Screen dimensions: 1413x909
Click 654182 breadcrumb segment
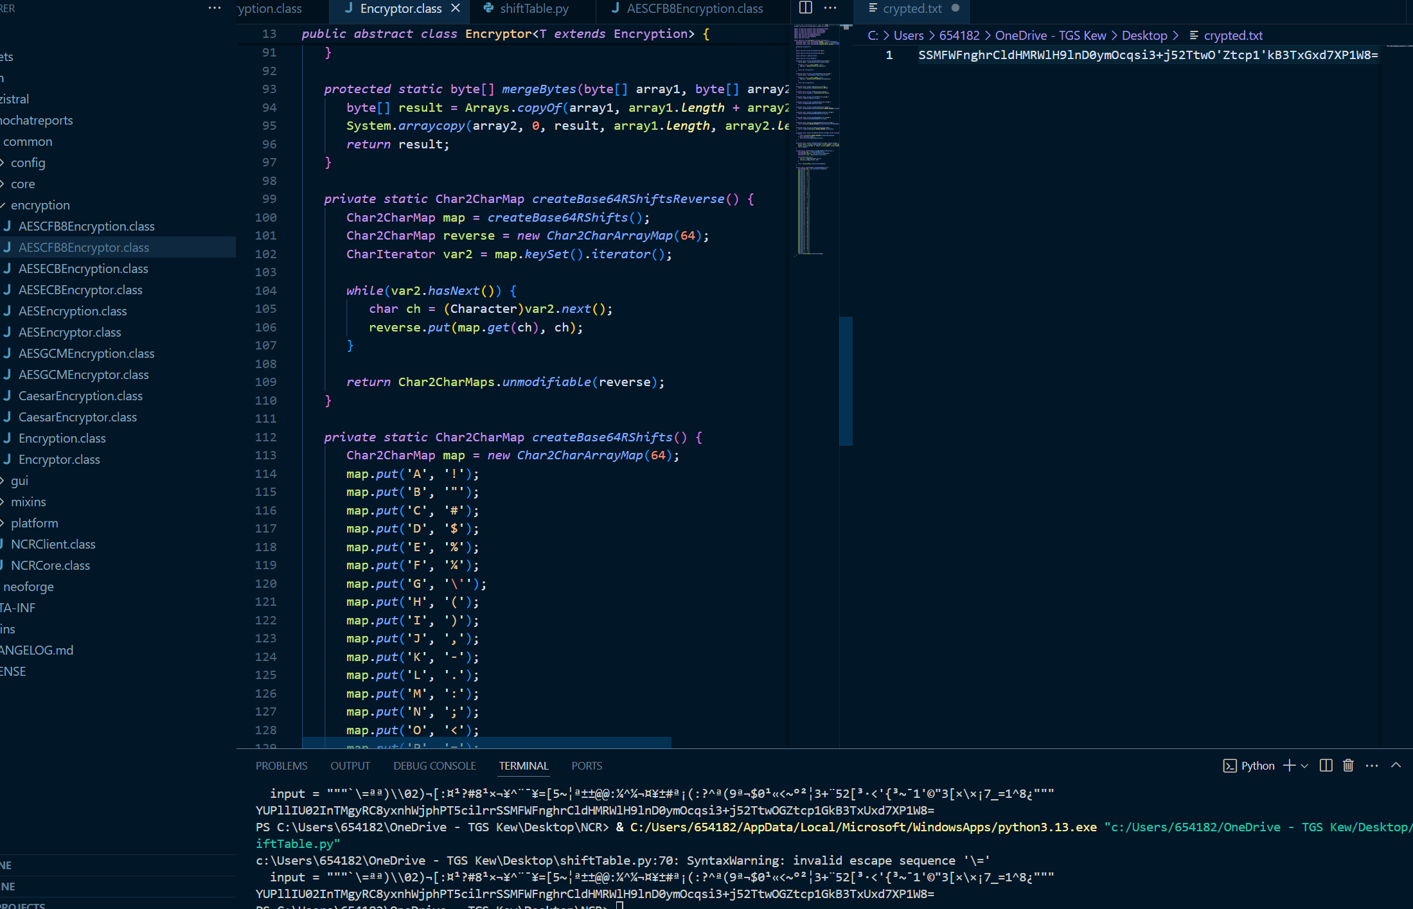click(x=959, y=35)
